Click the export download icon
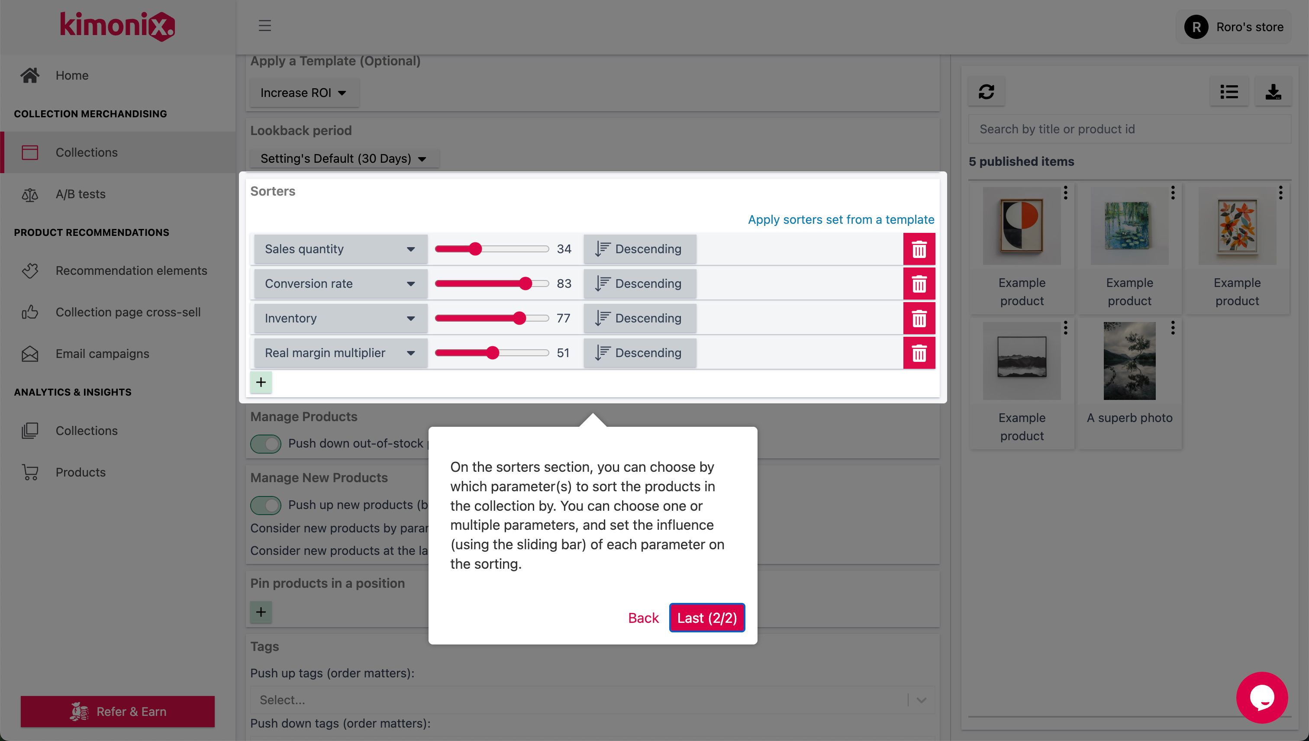The width and height of the screenshot is (1309, 741). pos(1274,92)
